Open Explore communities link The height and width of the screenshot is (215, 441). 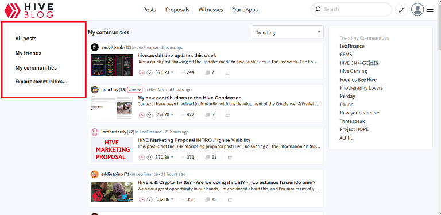(41, 82)
